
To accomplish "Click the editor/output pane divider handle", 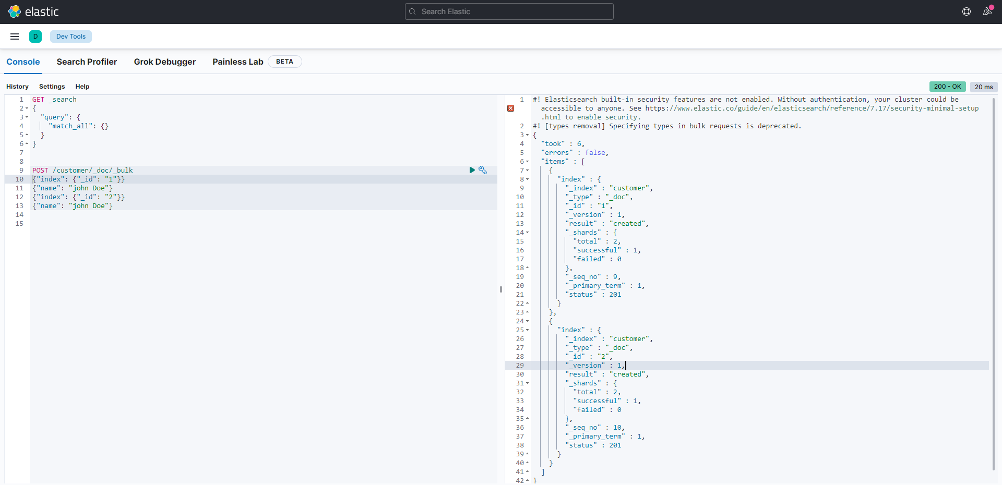I will coord(501,289).
